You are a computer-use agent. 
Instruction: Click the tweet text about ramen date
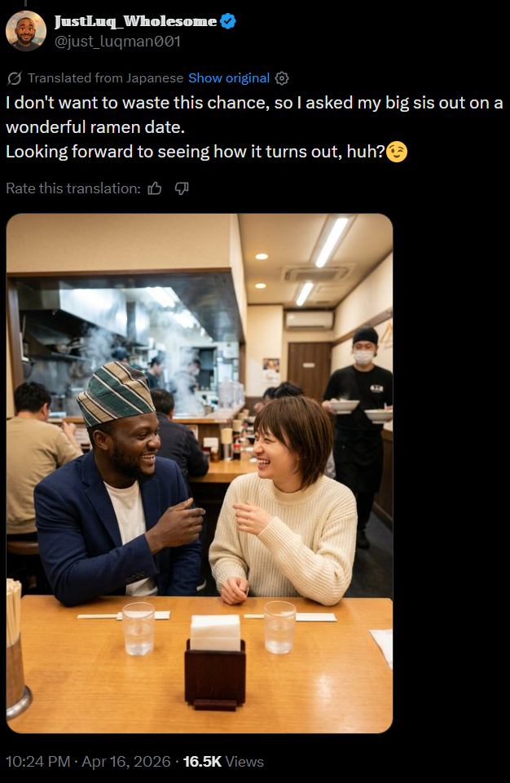tap(254, 127)
